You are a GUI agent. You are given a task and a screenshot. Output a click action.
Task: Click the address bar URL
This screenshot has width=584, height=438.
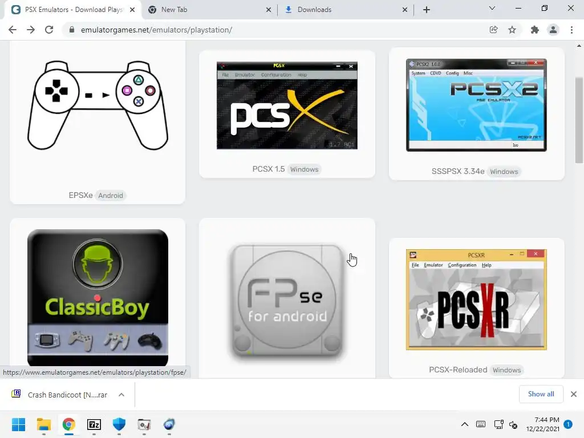pos(156,30)
